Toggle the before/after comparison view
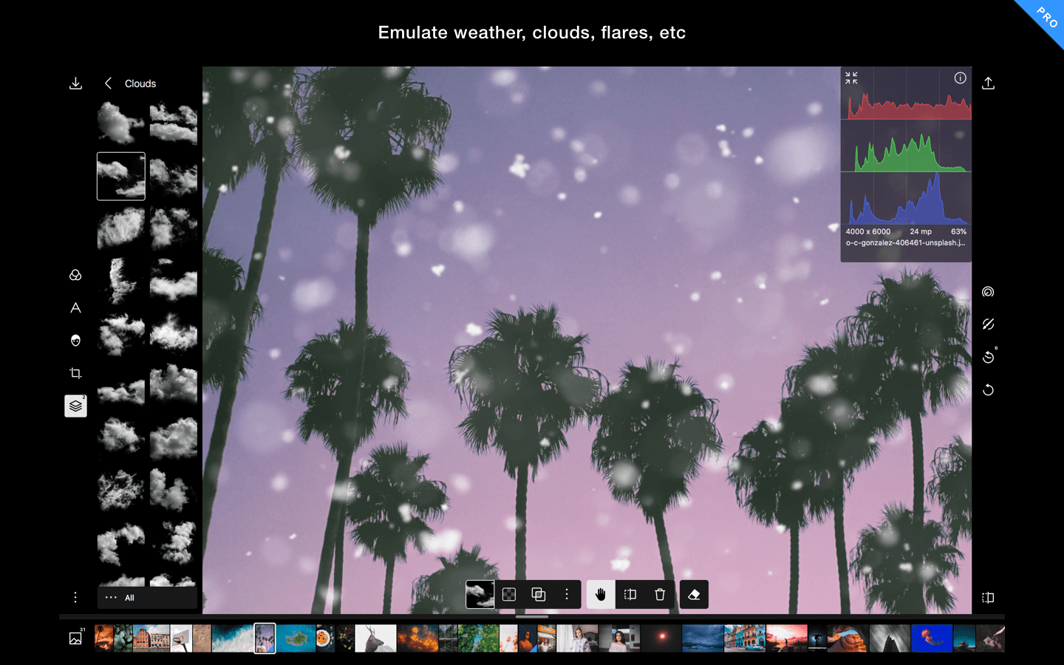 (x=988, y=596)
